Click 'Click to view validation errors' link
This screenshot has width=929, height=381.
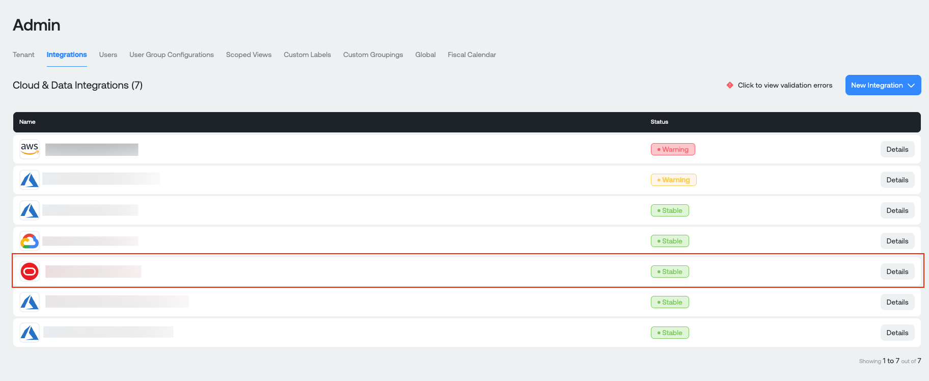pyautogui.click(x=785, y=85)
